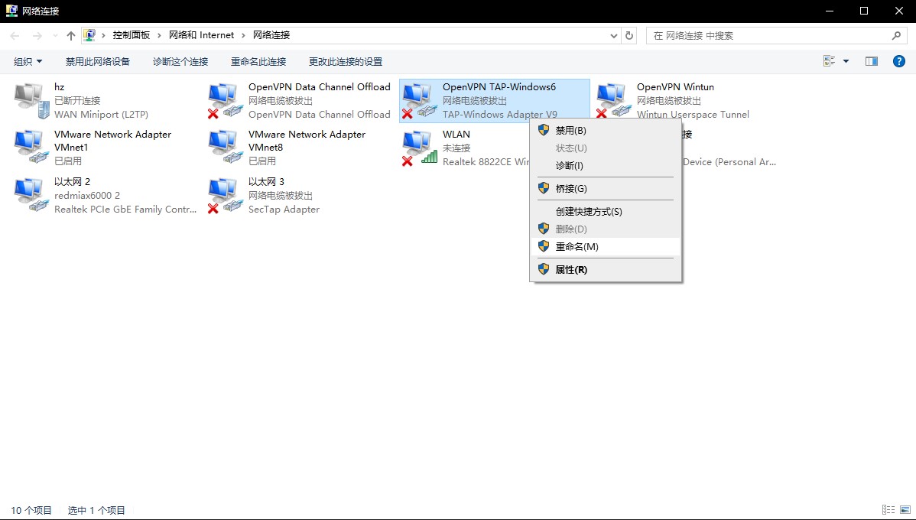Select the hz L2TP connection icon
The height and width of the screenshot is (520, 916).
[29, 100]
